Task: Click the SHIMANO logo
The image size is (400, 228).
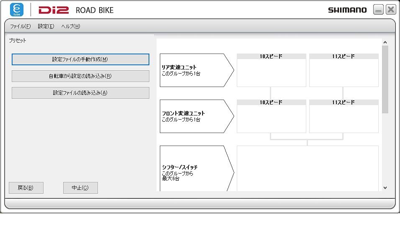Action: point(347,10)
